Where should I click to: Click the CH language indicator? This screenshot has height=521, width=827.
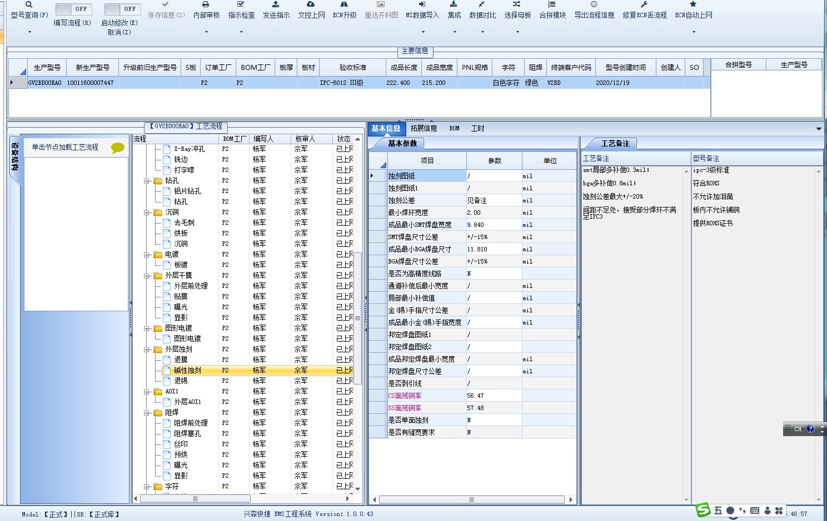click(798, 429)
